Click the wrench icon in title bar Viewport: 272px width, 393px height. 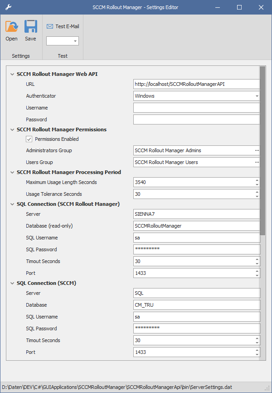[8, 7]
